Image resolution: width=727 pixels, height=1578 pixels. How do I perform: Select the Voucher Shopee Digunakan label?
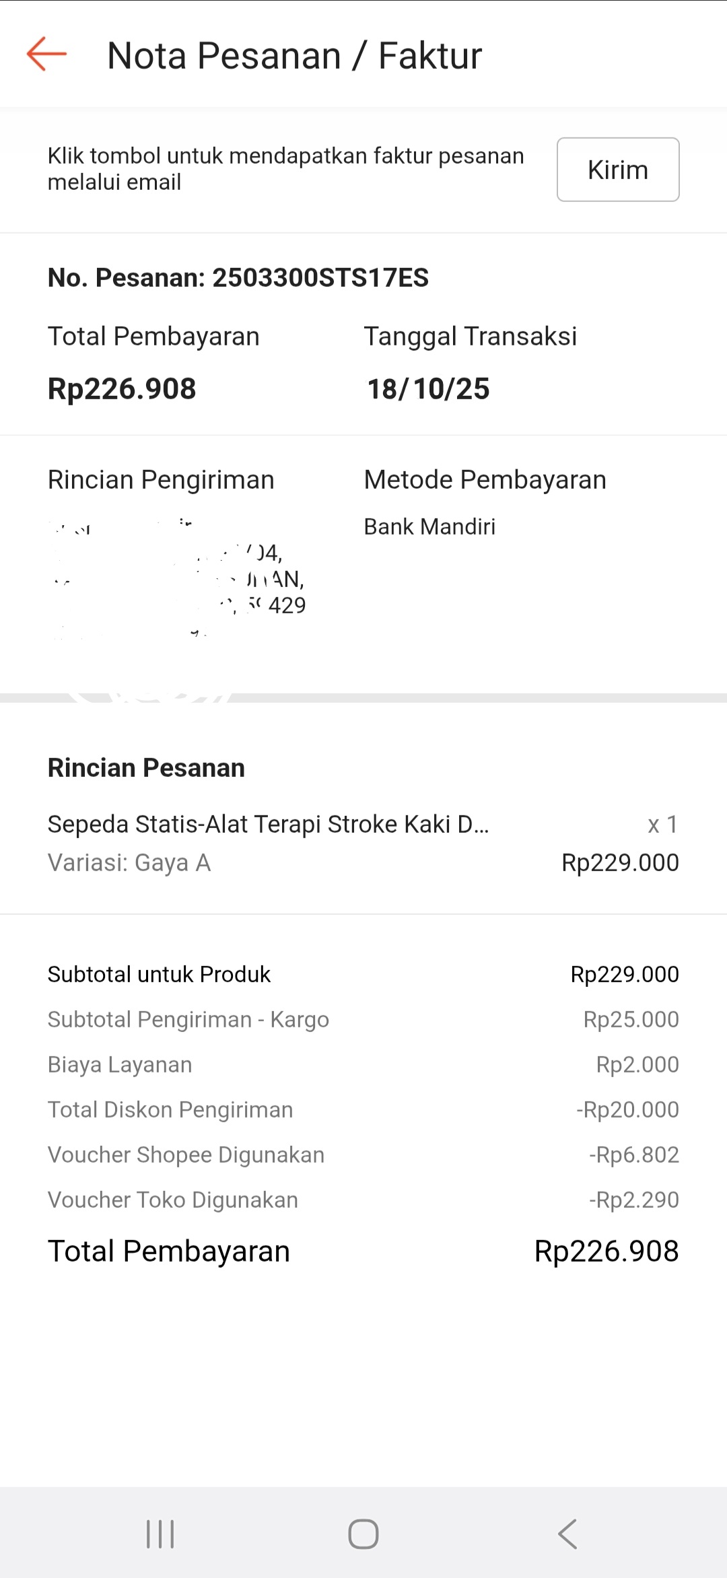[186, 1155]
